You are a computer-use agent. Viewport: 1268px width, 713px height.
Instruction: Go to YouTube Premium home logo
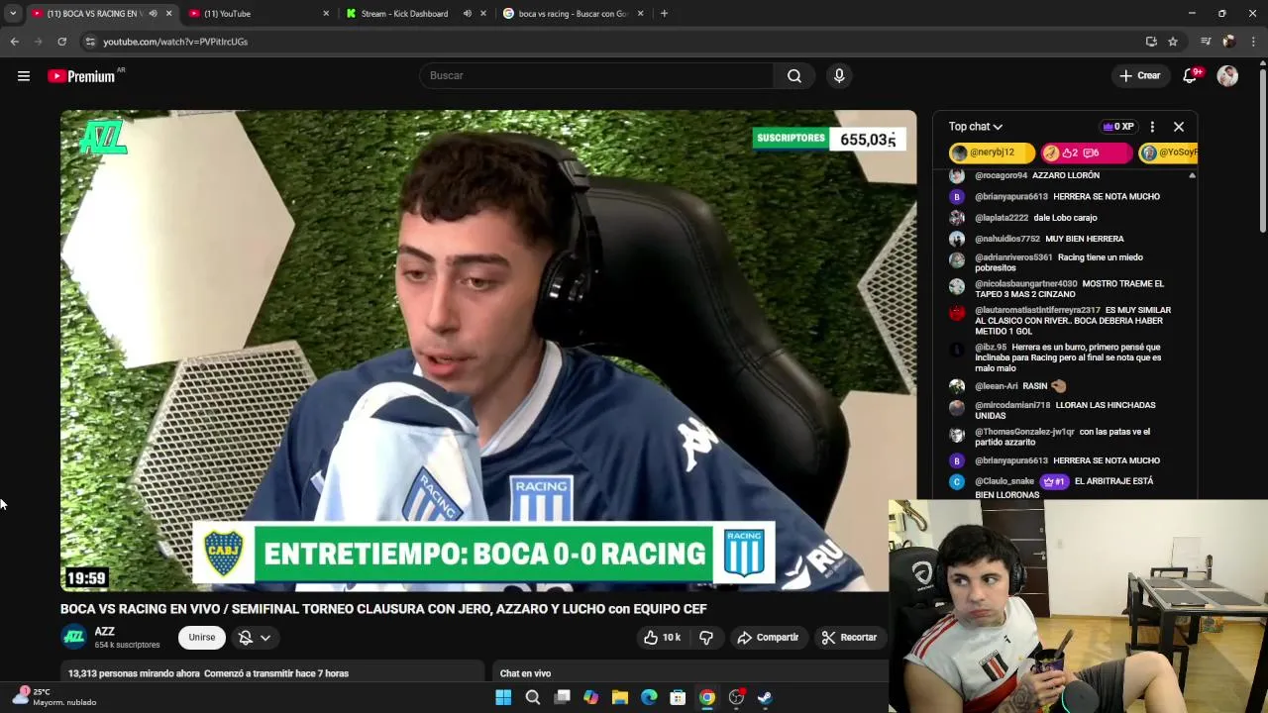[x=83, y=76]
